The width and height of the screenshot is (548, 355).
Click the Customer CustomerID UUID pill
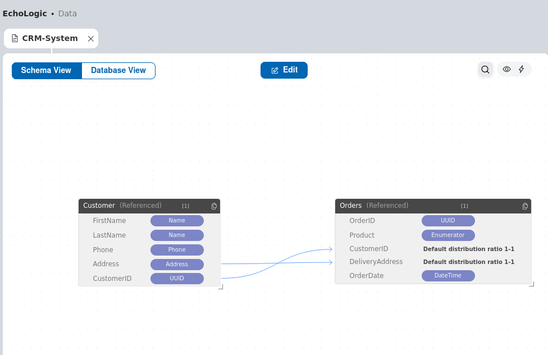pyautogui.click(x=177, y=279)
